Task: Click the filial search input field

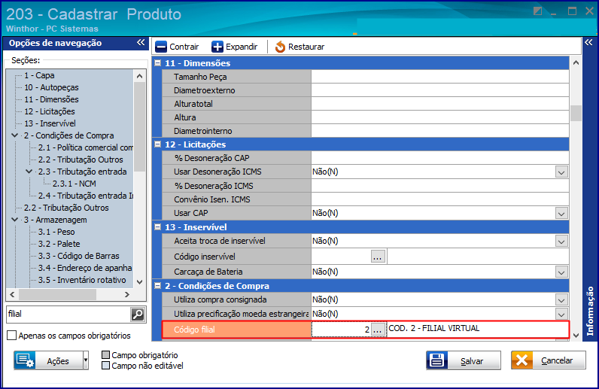Action: pos(68,314)
